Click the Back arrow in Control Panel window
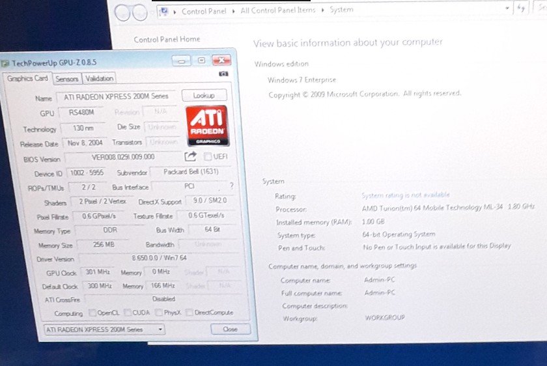 point(122,13)
